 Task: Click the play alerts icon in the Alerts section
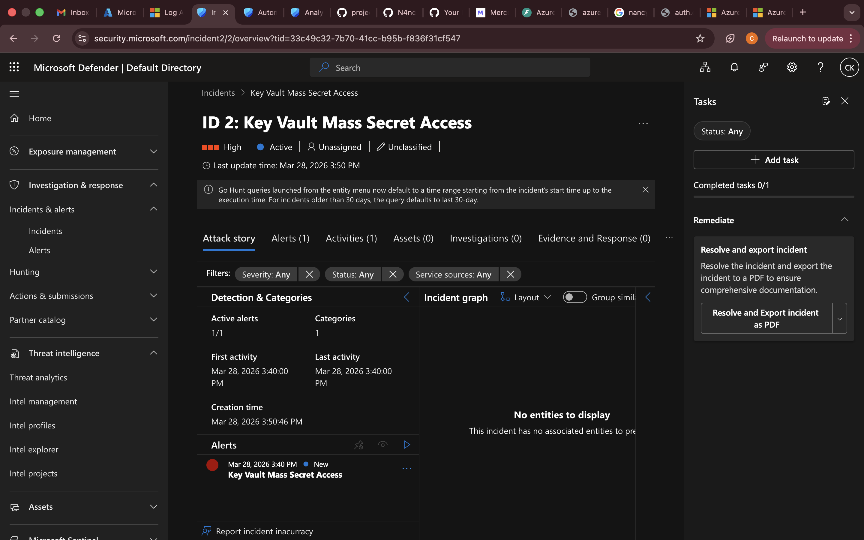click(x=407, y=445)
